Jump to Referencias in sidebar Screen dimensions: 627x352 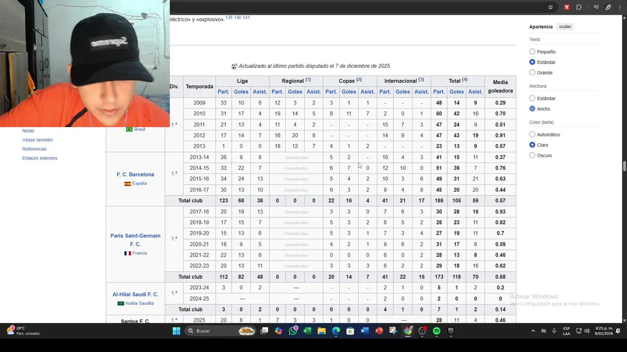[34, 149]
